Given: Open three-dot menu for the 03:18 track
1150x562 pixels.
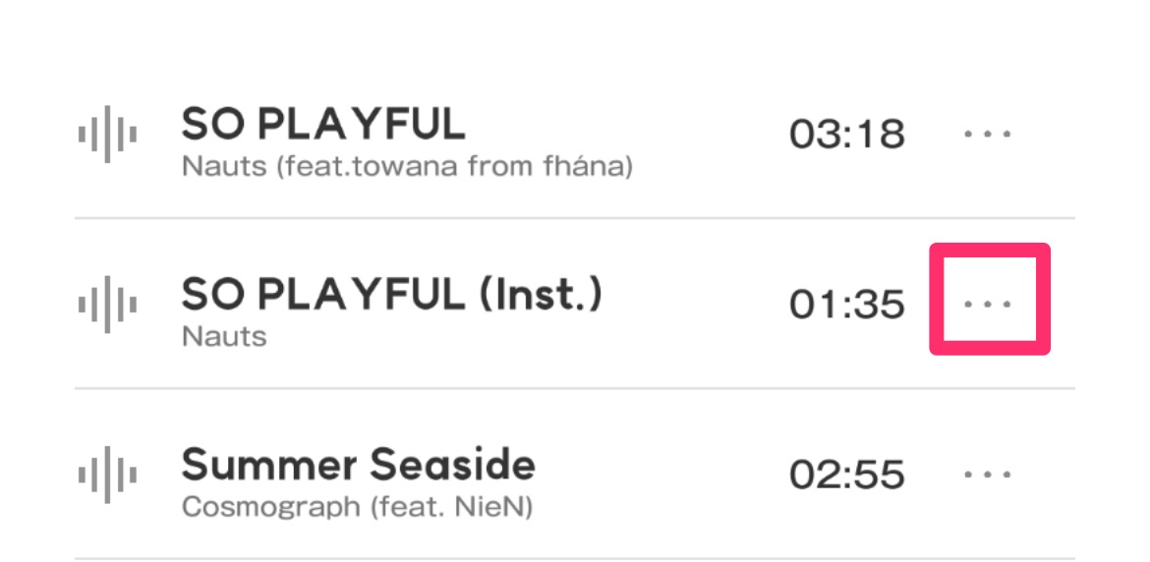Looking at the screenshot, I should click(x=988, y=134).
